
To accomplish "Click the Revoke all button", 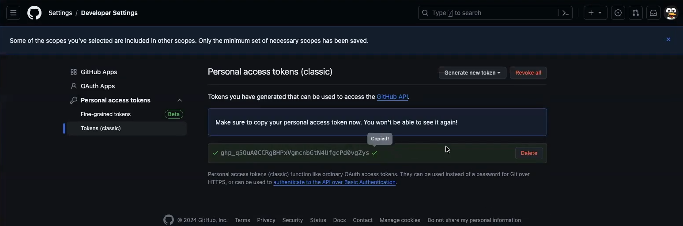I will pyautogui.click(x=528, y=73).
